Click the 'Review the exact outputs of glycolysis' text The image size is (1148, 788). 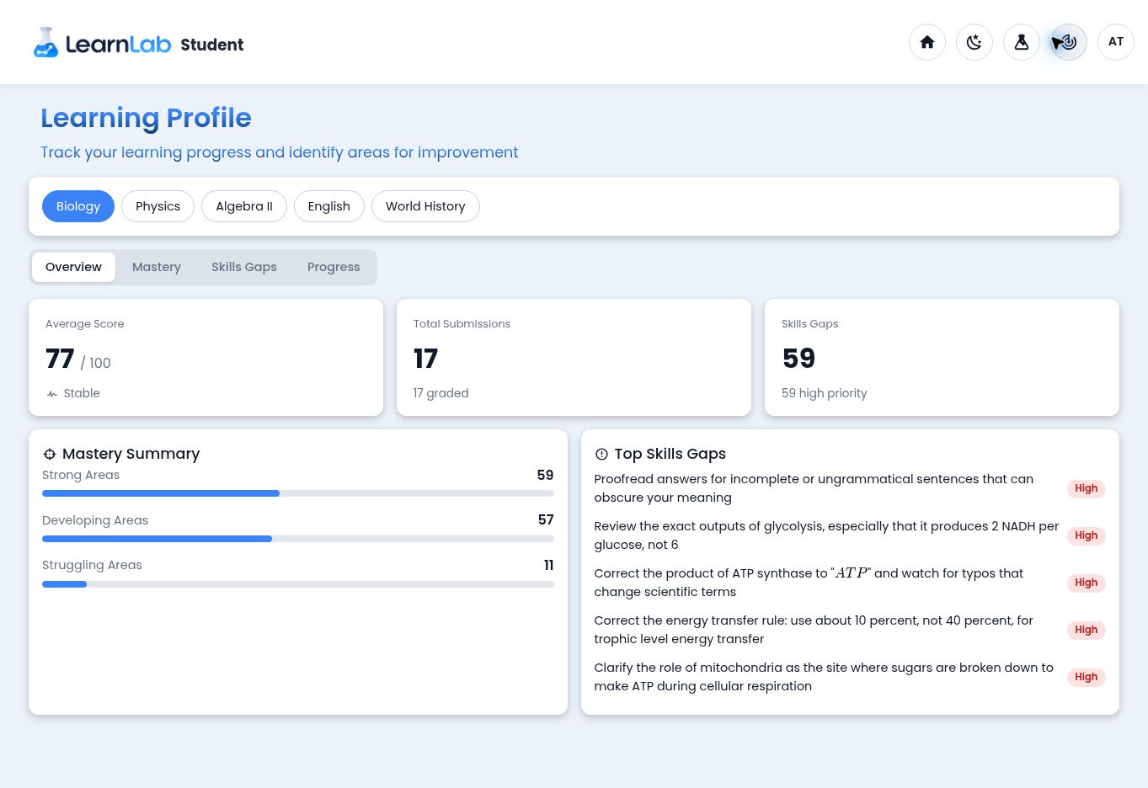(826, 535)
